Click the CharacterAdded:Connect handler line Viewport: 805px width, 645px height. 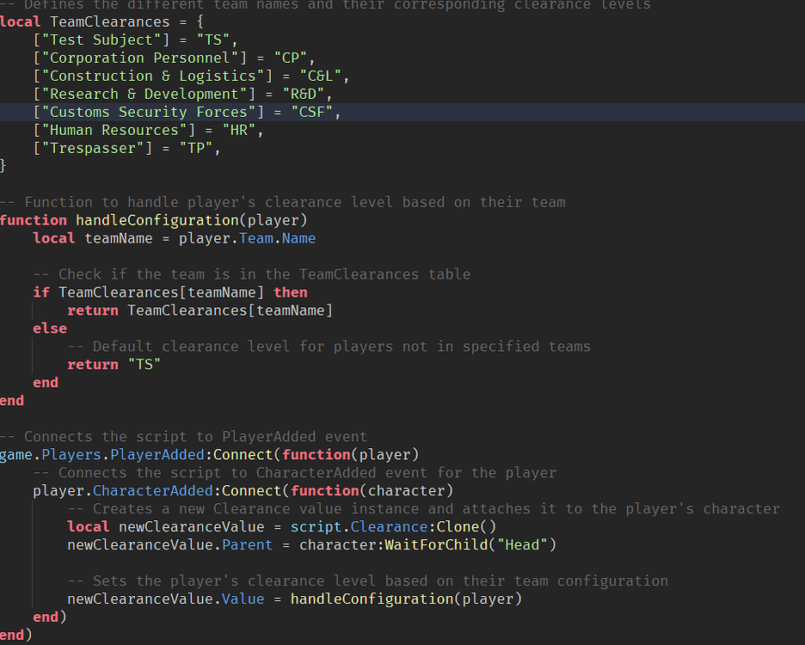(198, 490)
